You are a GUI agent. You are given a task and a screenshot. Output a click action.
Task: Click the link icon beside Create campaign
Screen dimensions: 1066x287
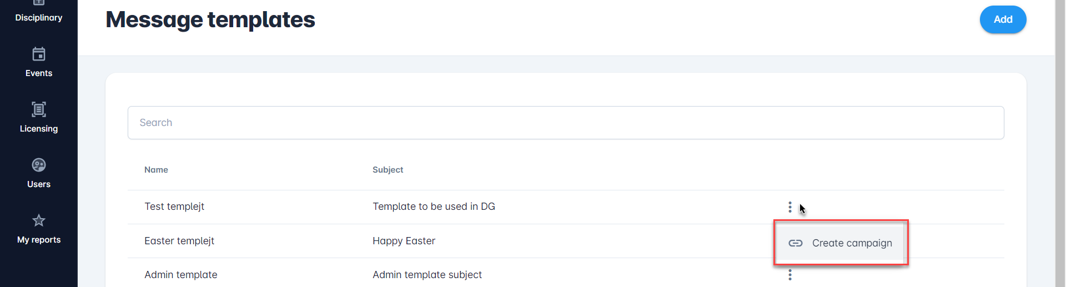796,243
